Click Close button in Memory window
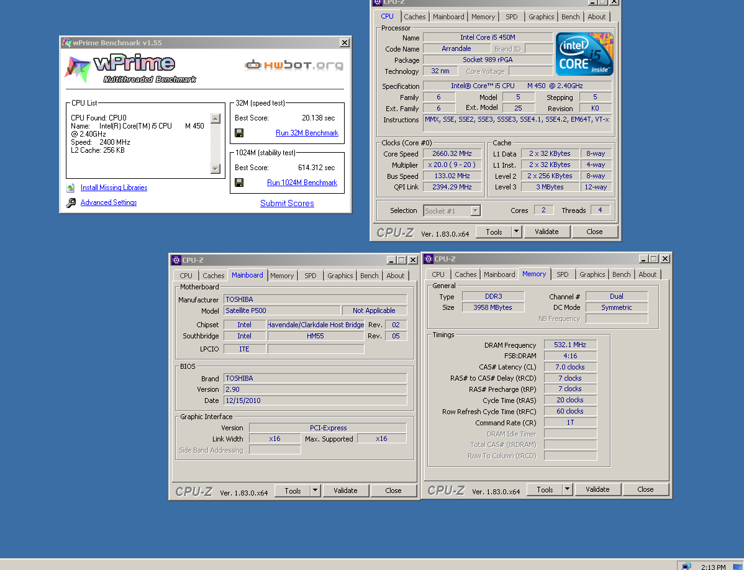Viewport: 744px width, 570px height. point(645,489)
